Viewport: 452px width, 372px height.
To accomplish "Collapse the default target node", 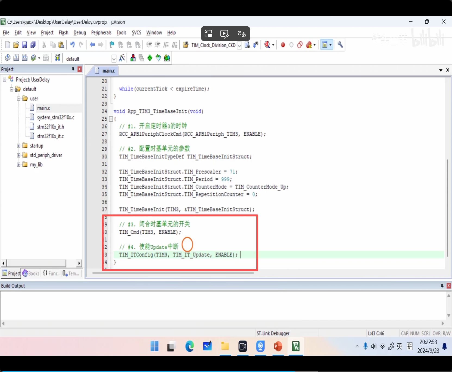I will coord(11,89).
